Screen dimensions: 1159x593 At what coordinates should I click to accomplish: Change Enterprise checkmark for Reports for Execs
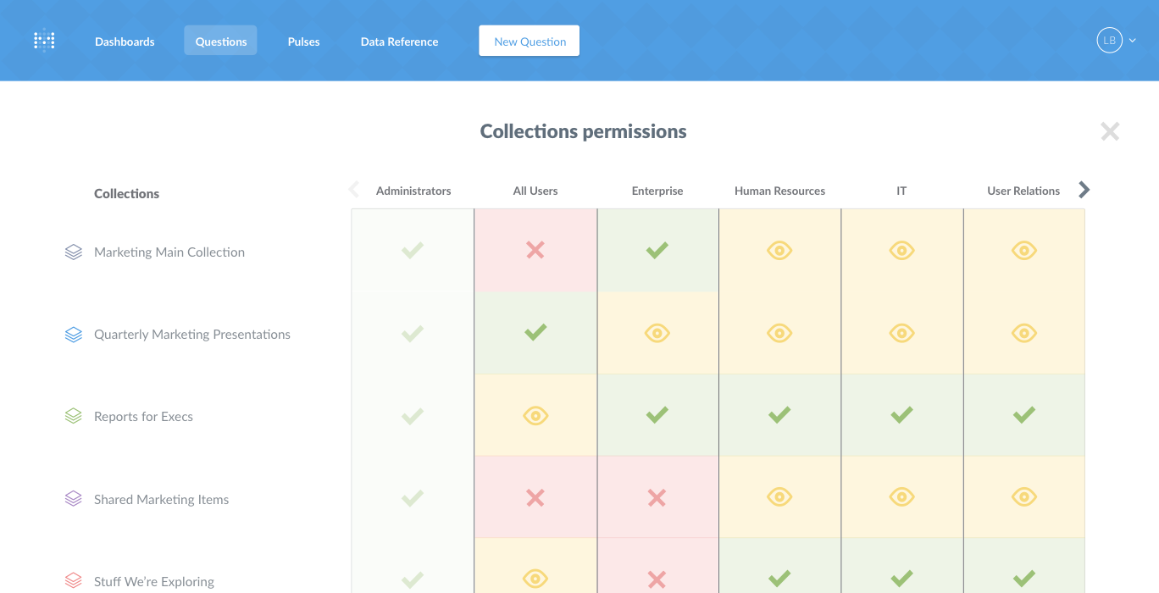click(x=657, y=415)
